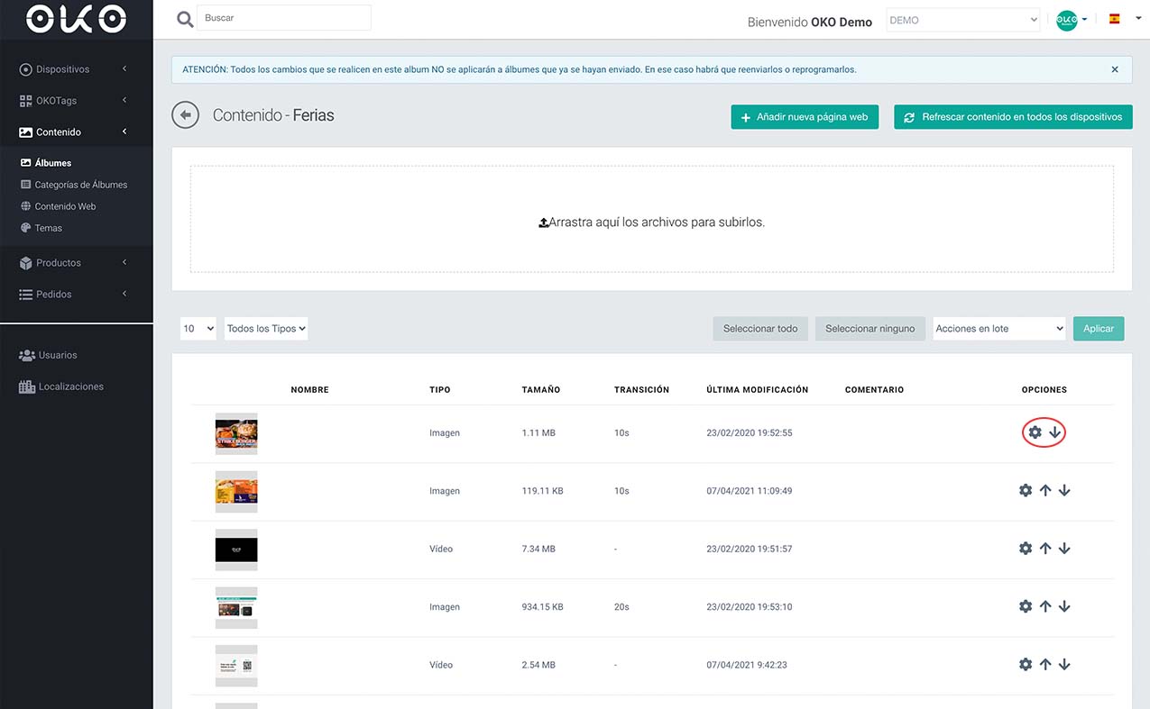This screenshot has height=709, width=1150.
Task: Open the Todos los Tipos filter
Action: (266, 329)
